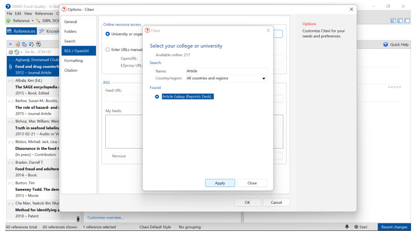This screenshot has height=236, width=418.
Task: Select the Formatting options category
Action: point(78,61)
